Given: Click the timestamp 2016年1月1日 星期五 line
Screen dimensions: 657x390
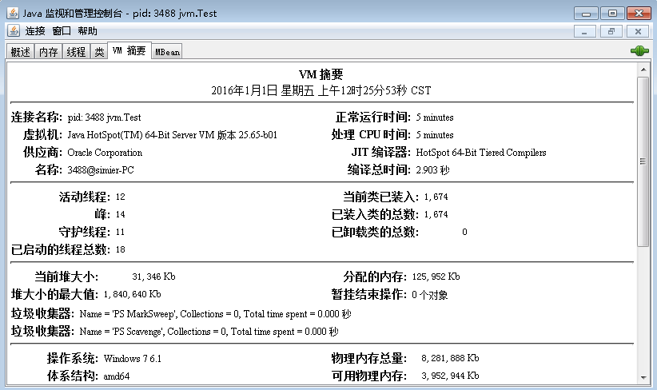Looking at the screenshot, I should click(x=321, y=90).
